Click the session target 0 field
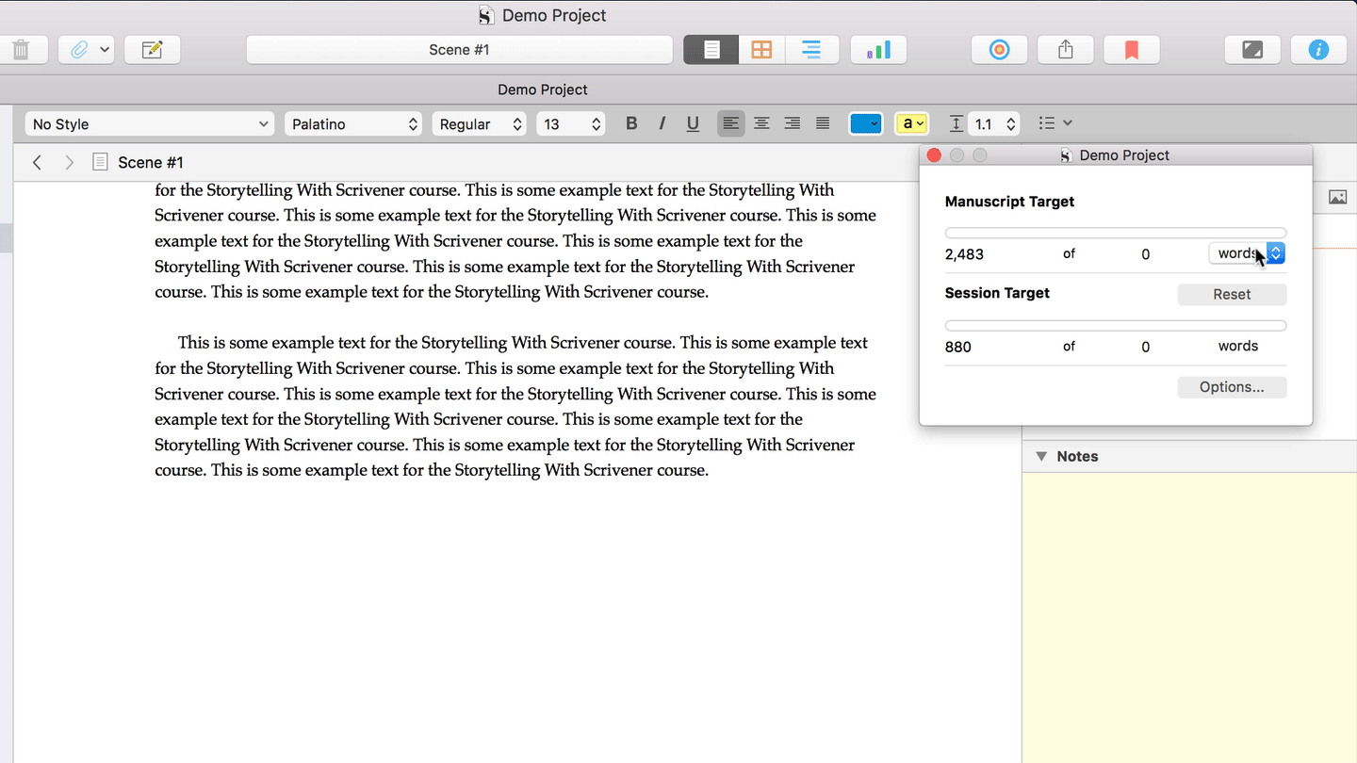This screenshot has height=763, width=1357. point(1145,347)
